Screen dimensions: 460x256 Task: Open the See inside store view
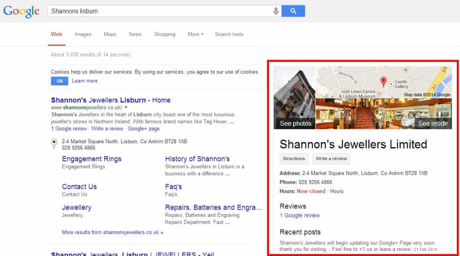[x=384, y=114]
